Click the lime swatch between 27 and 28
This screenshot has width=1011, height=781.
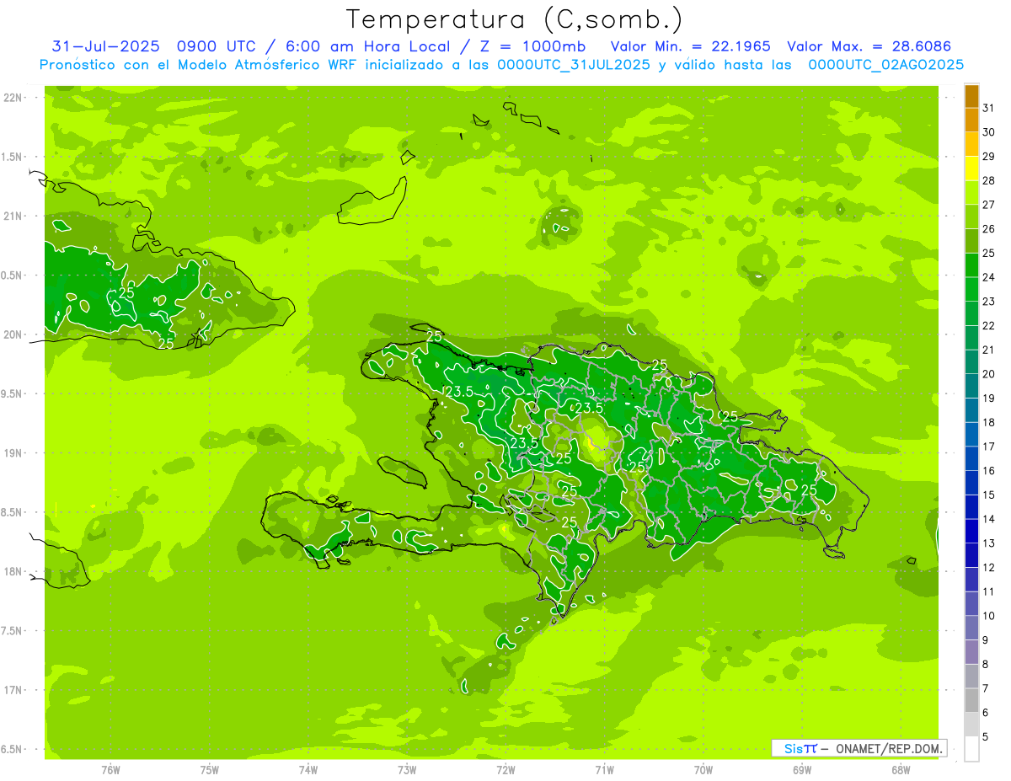(x=972, y=193)
